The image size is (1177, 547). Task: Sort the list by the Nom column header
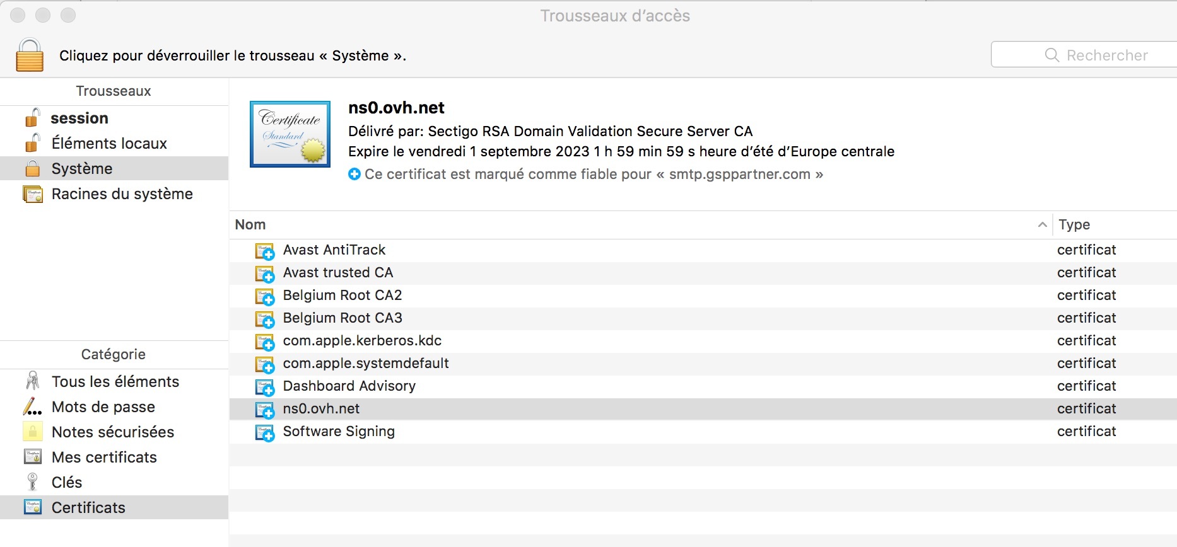(251, 225)
